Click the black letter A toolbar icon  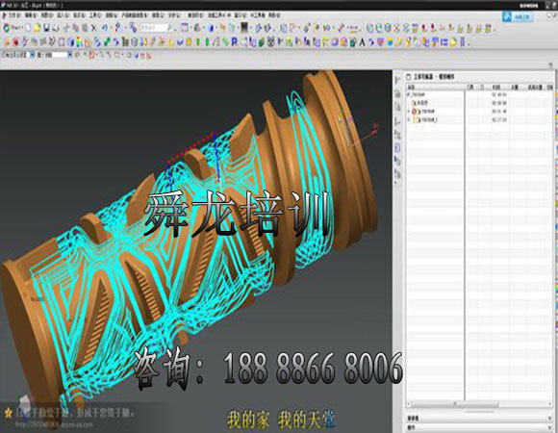pyautogui.click(x=362, y=42)
